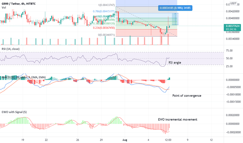Click the Fibonacci 0.236(0.00367450) level label
Image resolution: width=243 pixels, height=143 pixels.
pos(104,28)
